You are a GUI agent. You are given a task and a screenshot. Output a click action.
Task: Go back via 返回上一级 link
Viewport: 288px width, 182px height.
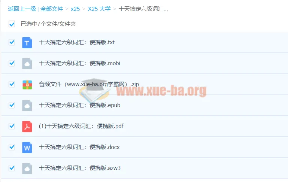22,9
